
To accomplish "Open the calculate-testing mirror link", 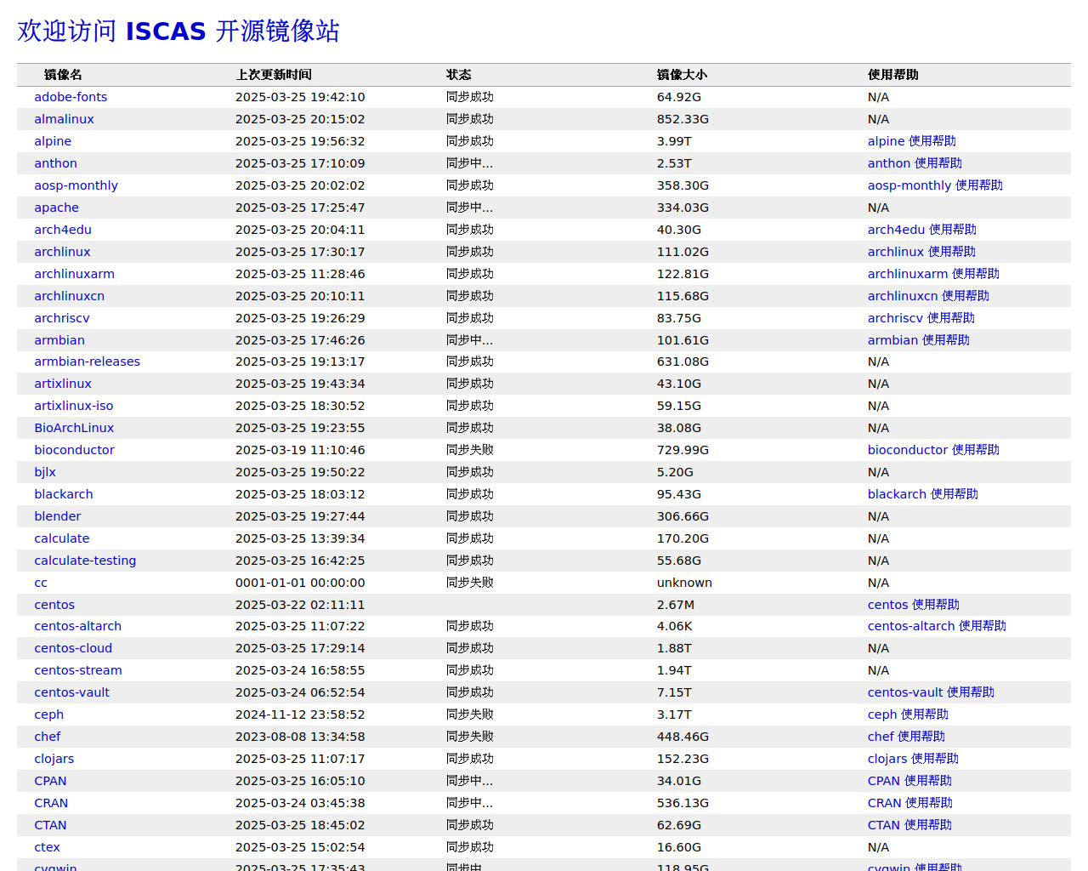I will (x=85, y=561).
